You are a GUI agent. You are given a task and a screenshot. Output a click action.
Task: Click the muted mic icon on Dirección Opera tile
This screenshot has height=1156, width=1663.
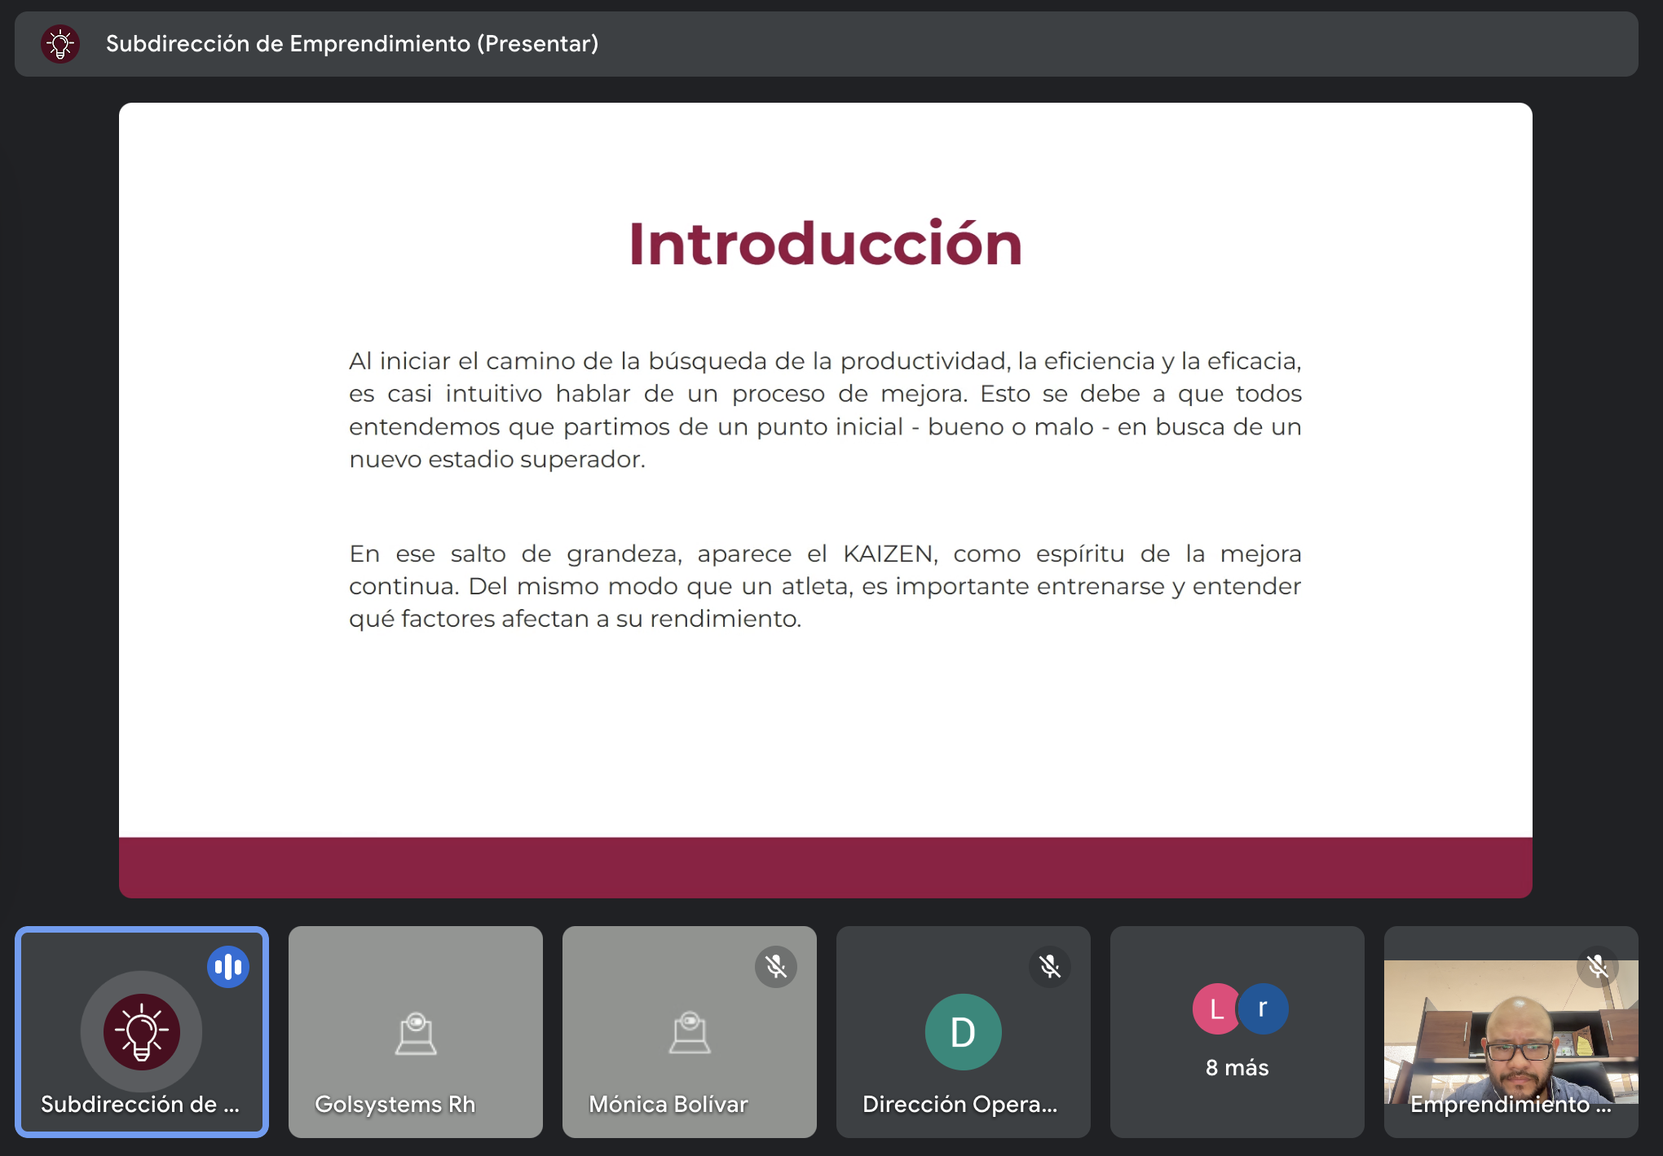(1049, 967)
